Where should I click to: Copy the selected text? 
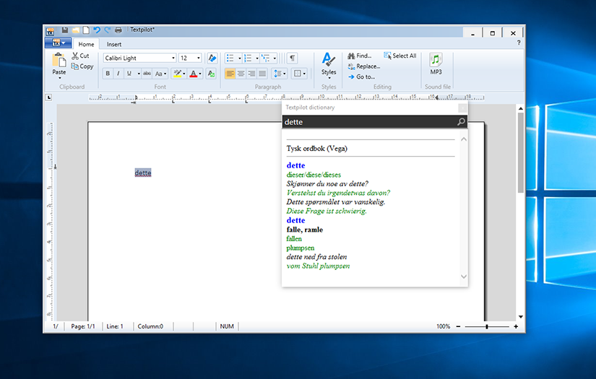[82, 66]
